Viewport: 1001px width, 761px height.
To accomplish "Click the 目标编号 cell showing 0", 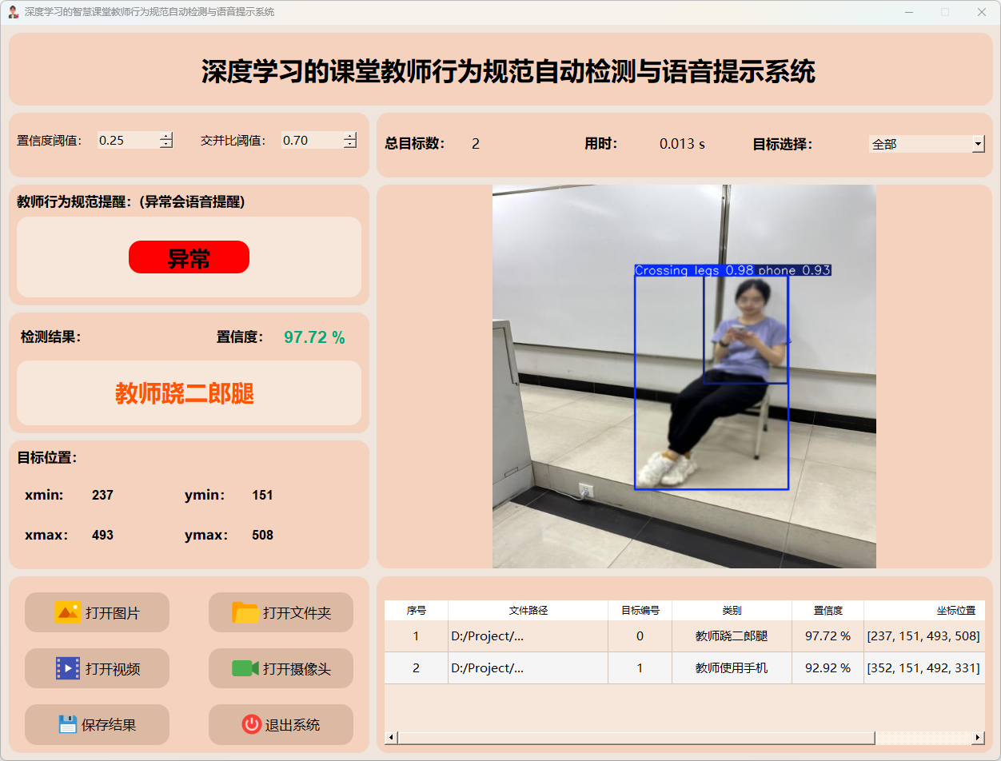I will [x=640, y=636].
